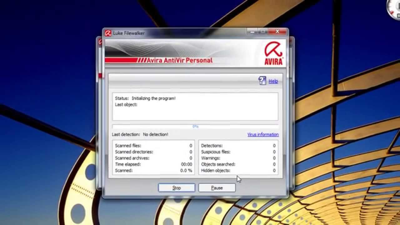Select the "Hidden objects:" row

pyautogui.click(x=238, y=171)
